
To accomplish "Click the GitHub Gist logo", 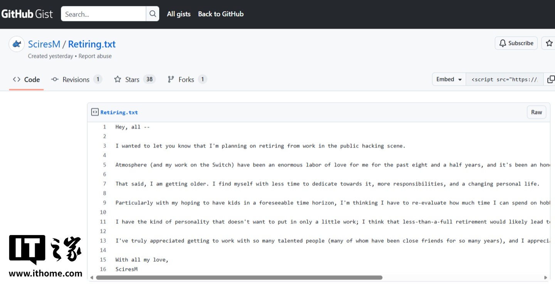I will point(27,14).
